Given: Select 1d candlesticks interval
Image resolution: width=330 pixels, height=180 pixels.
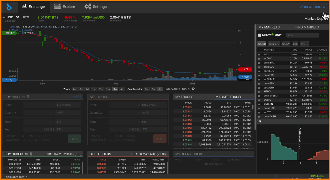Looking at the screenshot, I should pos(160,89).
